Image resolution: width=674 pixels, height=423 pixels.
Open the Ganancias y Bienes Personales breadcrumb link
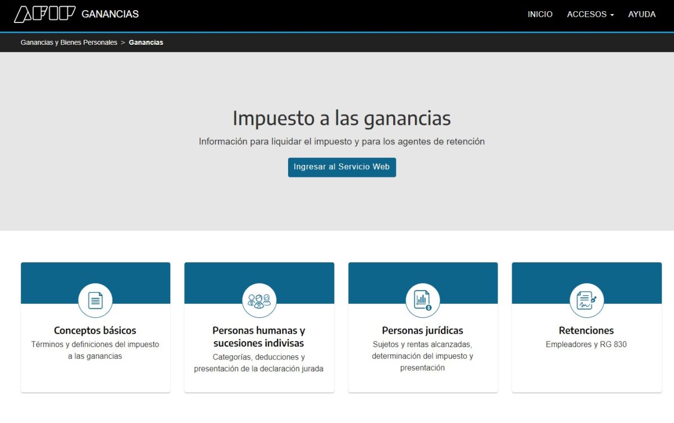click(67, 42)
